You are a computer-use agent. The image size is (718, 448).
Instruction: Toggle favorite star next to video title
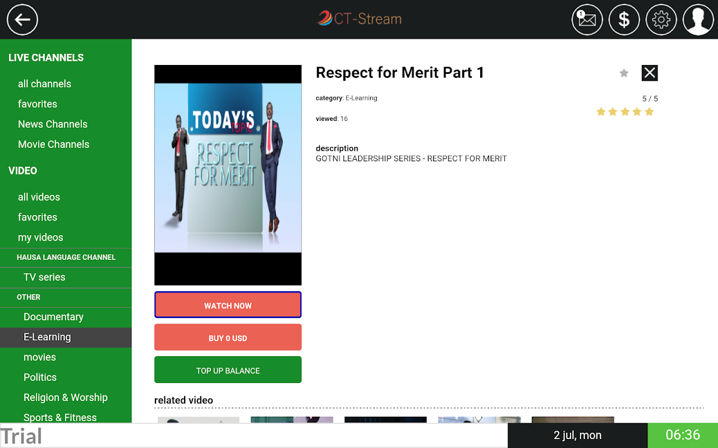[x=624, y=73]
